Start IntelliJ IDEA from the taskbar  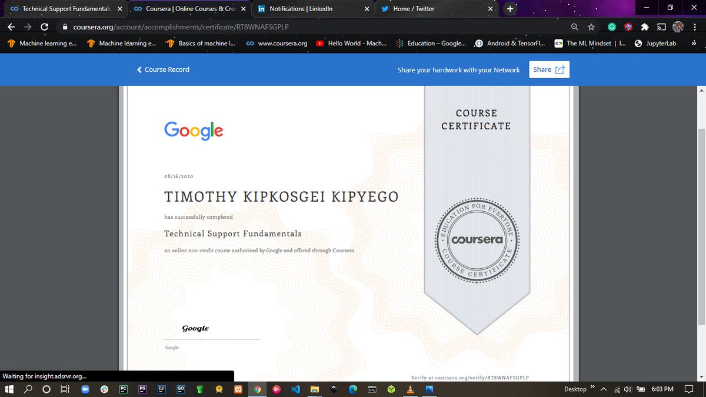[x=161, y=389]
